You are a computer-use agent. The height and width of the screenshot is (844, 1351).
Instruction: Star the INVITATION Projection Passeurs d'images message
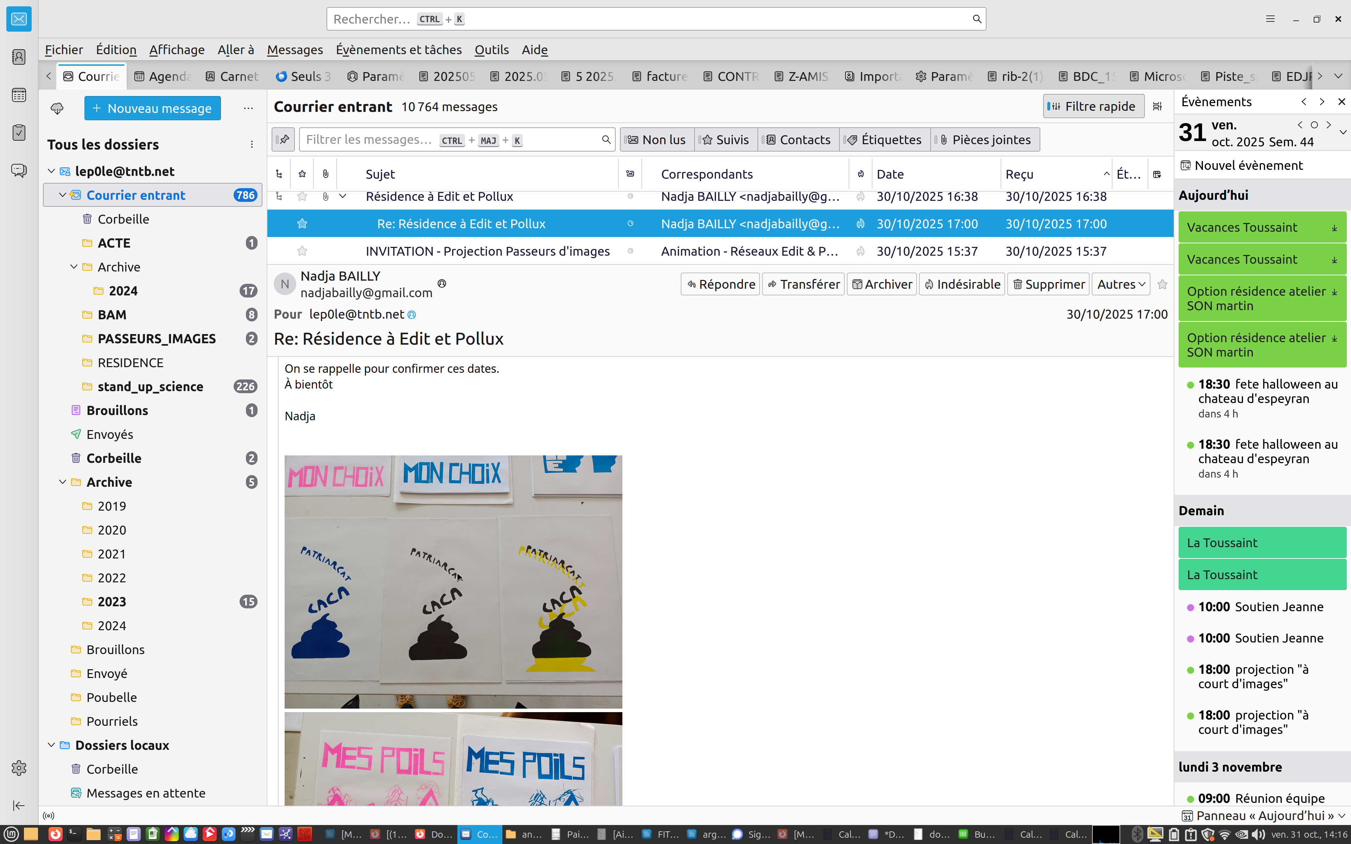pyautogui.click(x=302, y=251)
